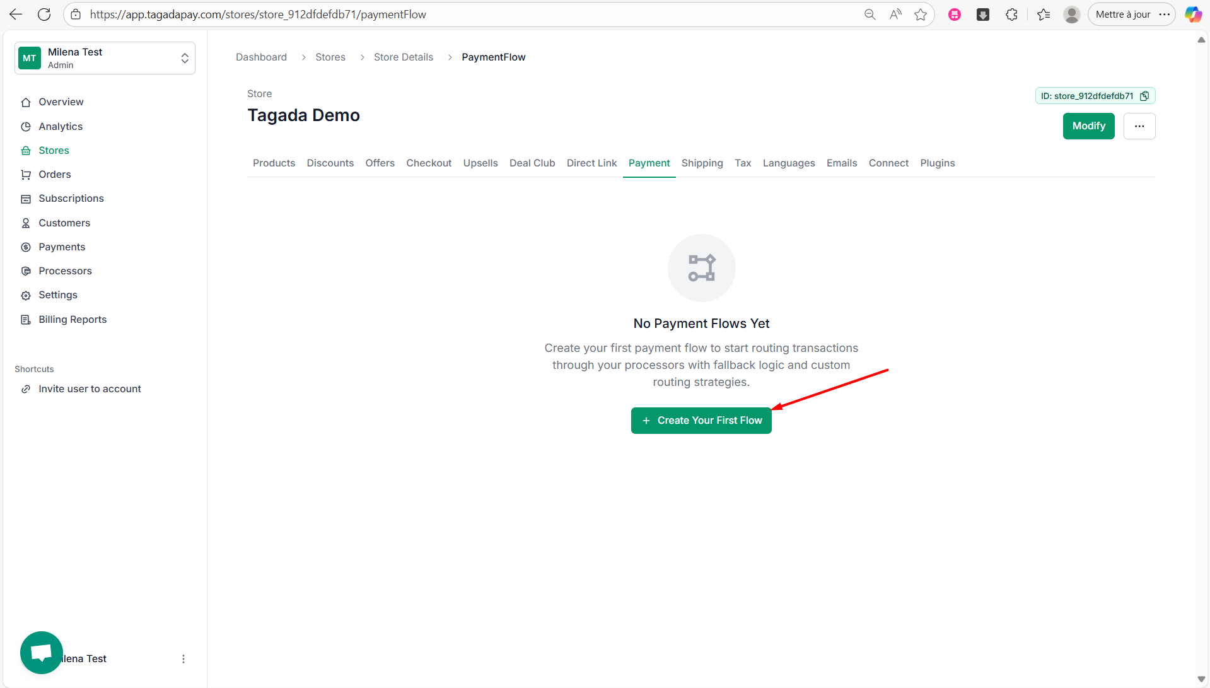Image resolution: width=1210 pixels, height=688 pixels.
Task: Open the three-dot menu beside Modify
Action: pyautogui.click(x=1139, y=126)
